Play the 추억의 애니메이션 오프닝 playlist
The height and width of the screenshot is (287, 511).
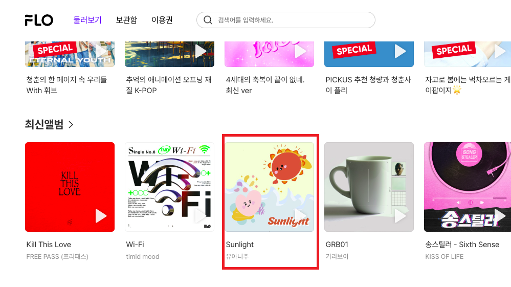pyautogui.click(x=201, y=52)
